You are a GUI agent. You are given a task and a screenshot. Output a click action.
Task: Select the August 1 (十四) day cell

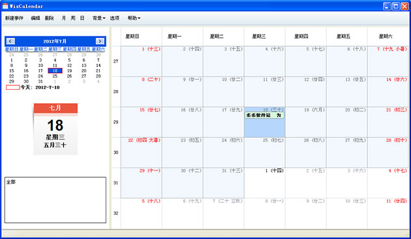[264, 183]
